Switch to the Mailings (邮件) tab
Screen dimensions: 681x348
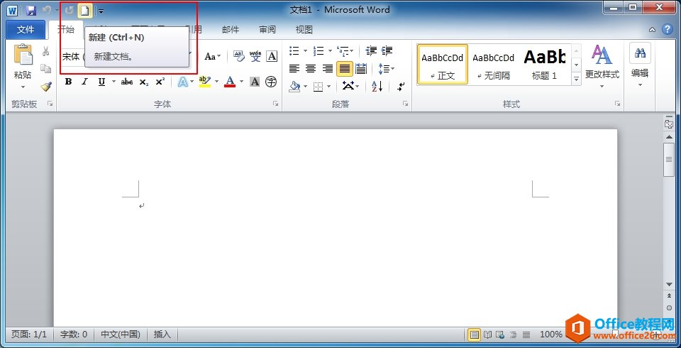coord(231,30)
